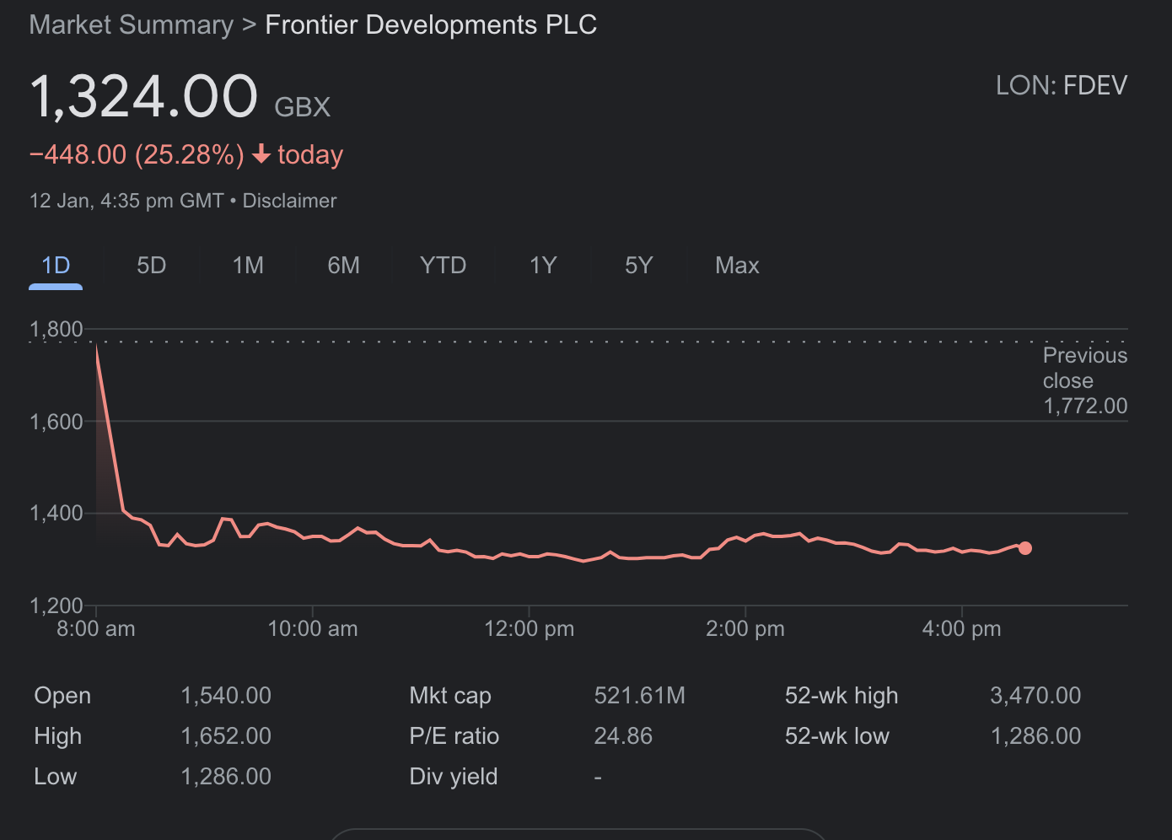
Task: Click the Market Summary breadcrumb link
Action: click(x=132, y=24)
